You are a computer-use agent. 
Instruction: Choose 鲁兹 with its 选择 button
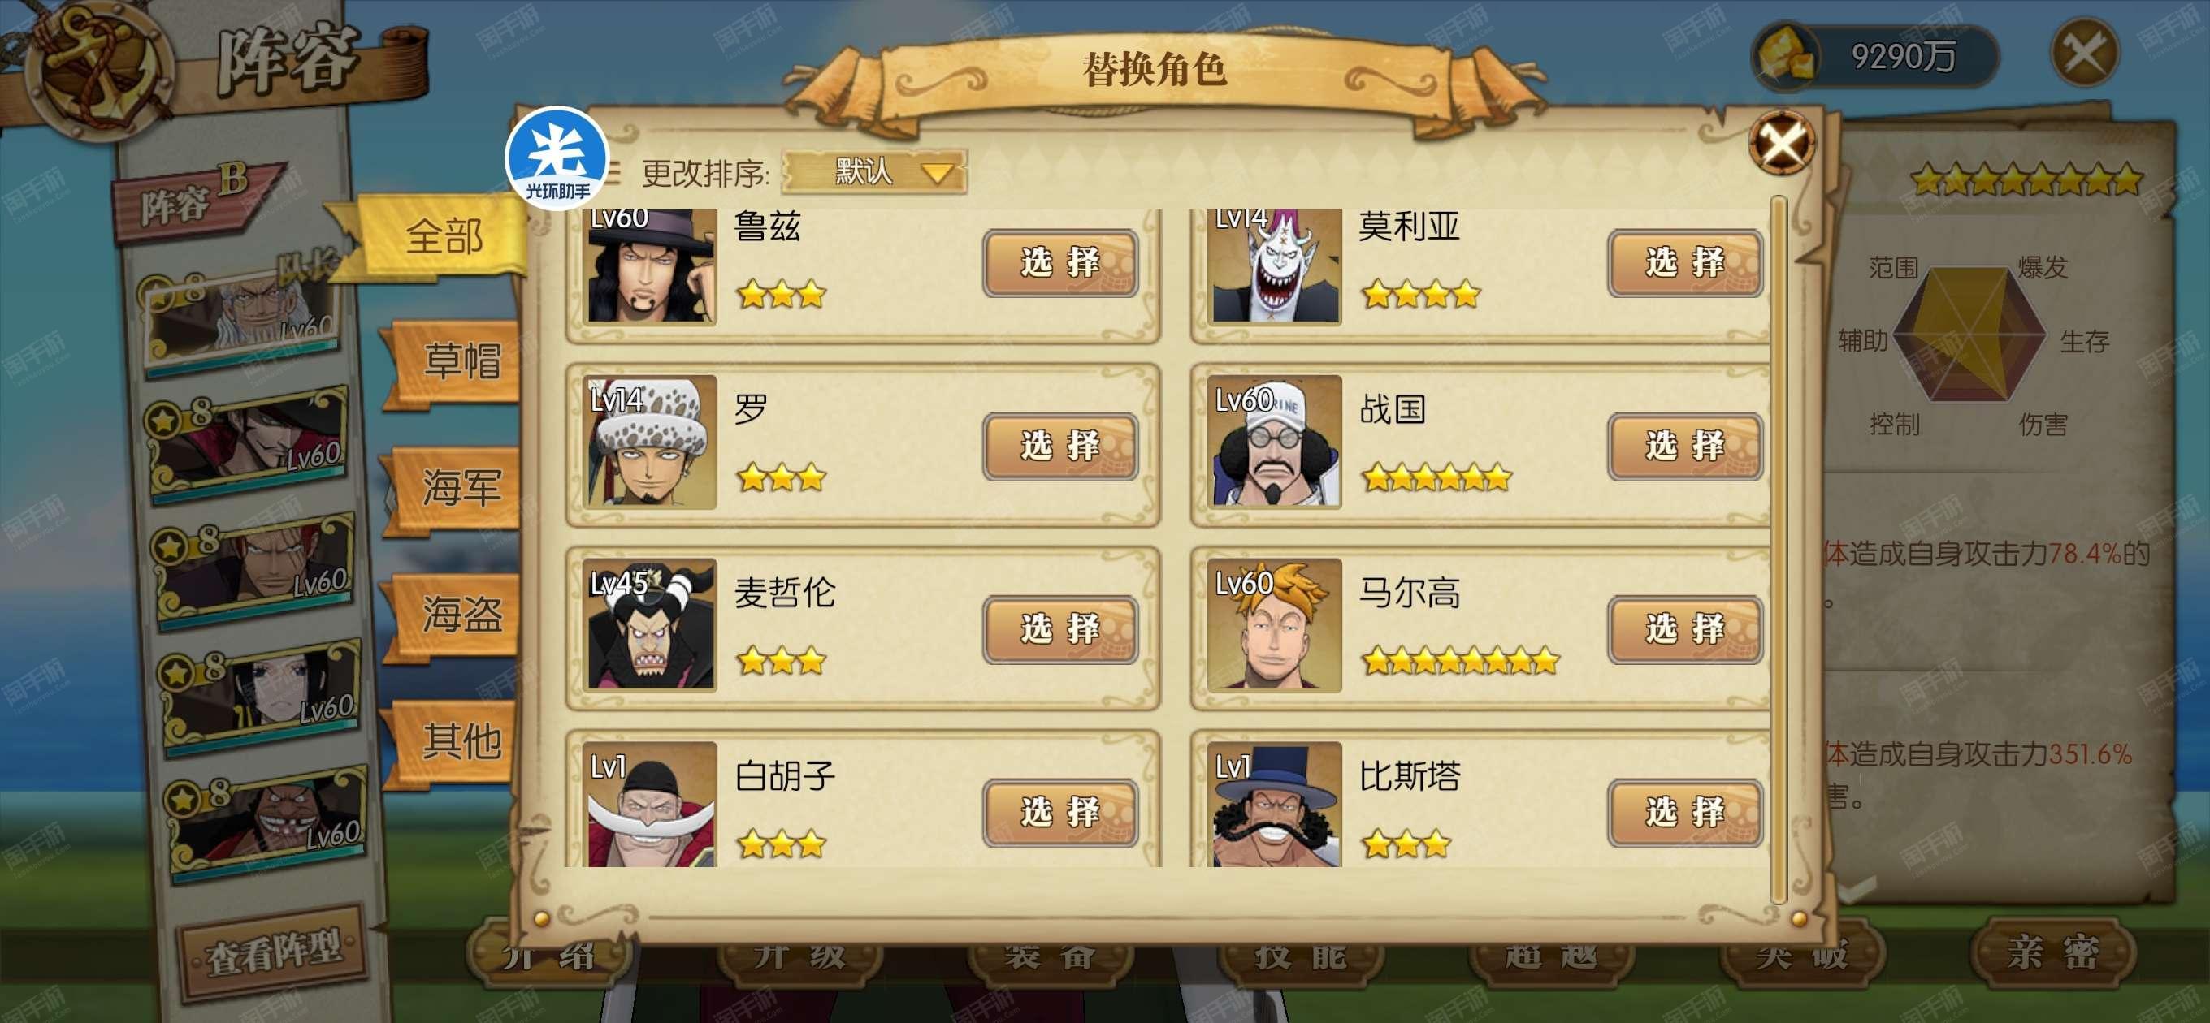pos(1059,262)
